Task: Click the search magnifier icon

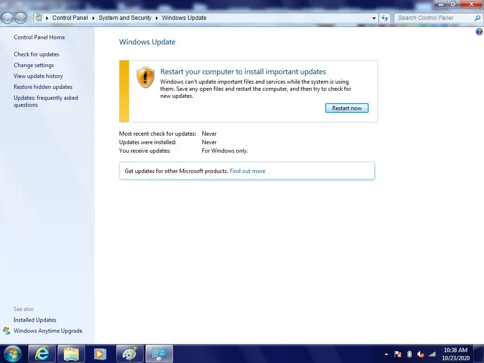Action: pos(477,18)
